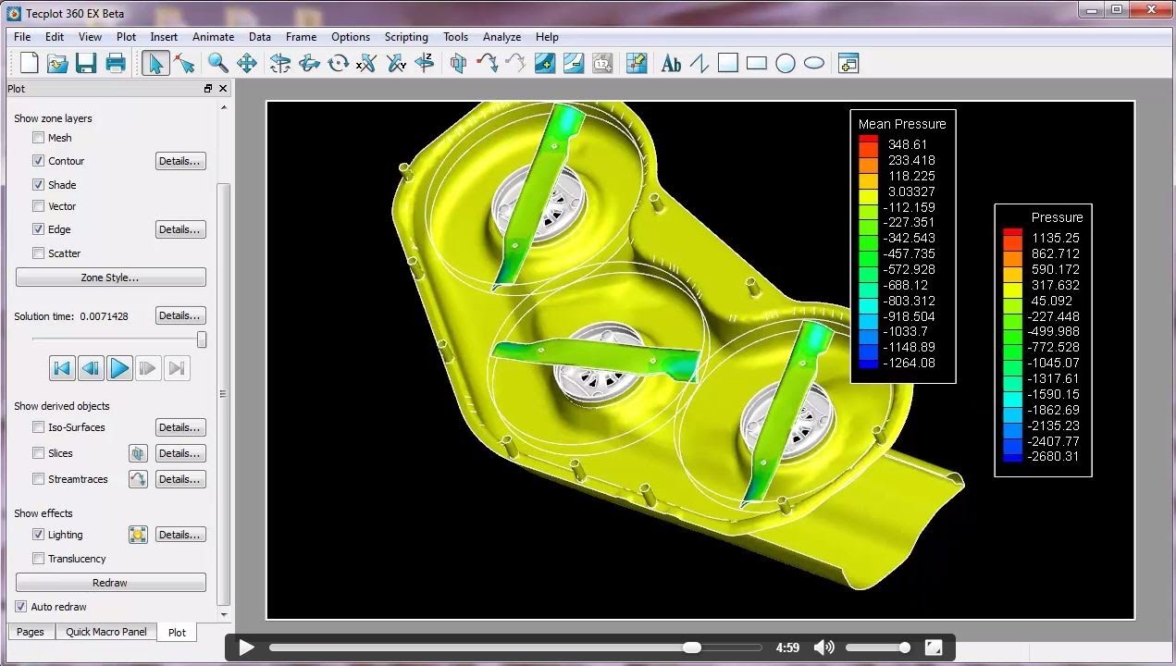Screen dimensions: 1176x666
Task: Open the Animate menu
Action: pos(213,37)
